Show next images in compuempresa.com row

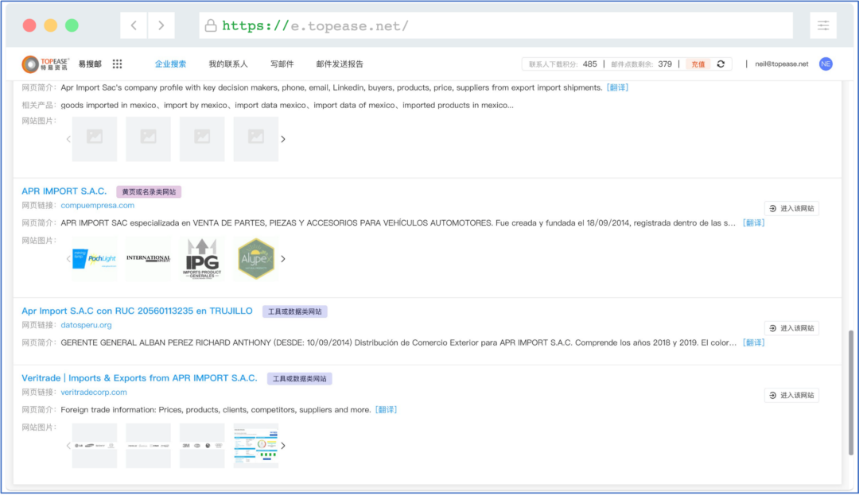pyautogui.click(x=283, y=259)
